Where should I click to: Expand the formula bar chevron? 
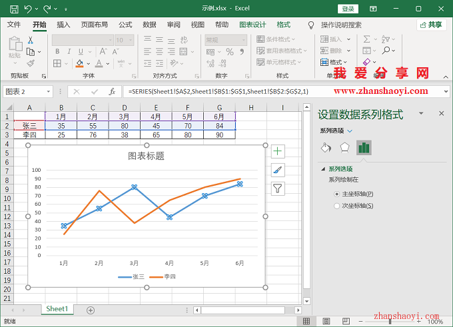(x=446, y=91)
